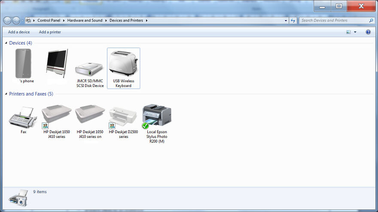Select the Local Epson Stylus Photo R200 printer
This screenshot has height=212, width=378.
click(x=157, y=116)
